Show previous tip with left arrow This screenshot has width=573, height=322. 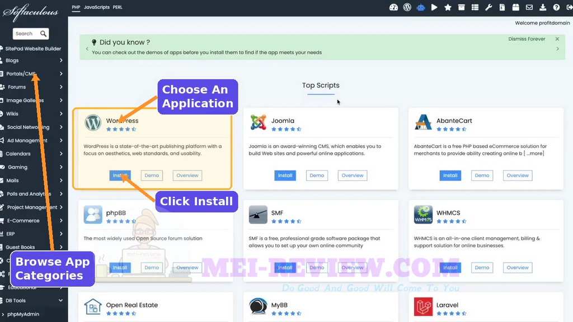[87, 49]
